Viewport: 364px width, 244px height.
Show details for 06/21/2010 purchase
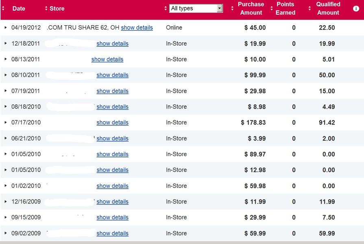pyautogui.click(x=112, y=139)
